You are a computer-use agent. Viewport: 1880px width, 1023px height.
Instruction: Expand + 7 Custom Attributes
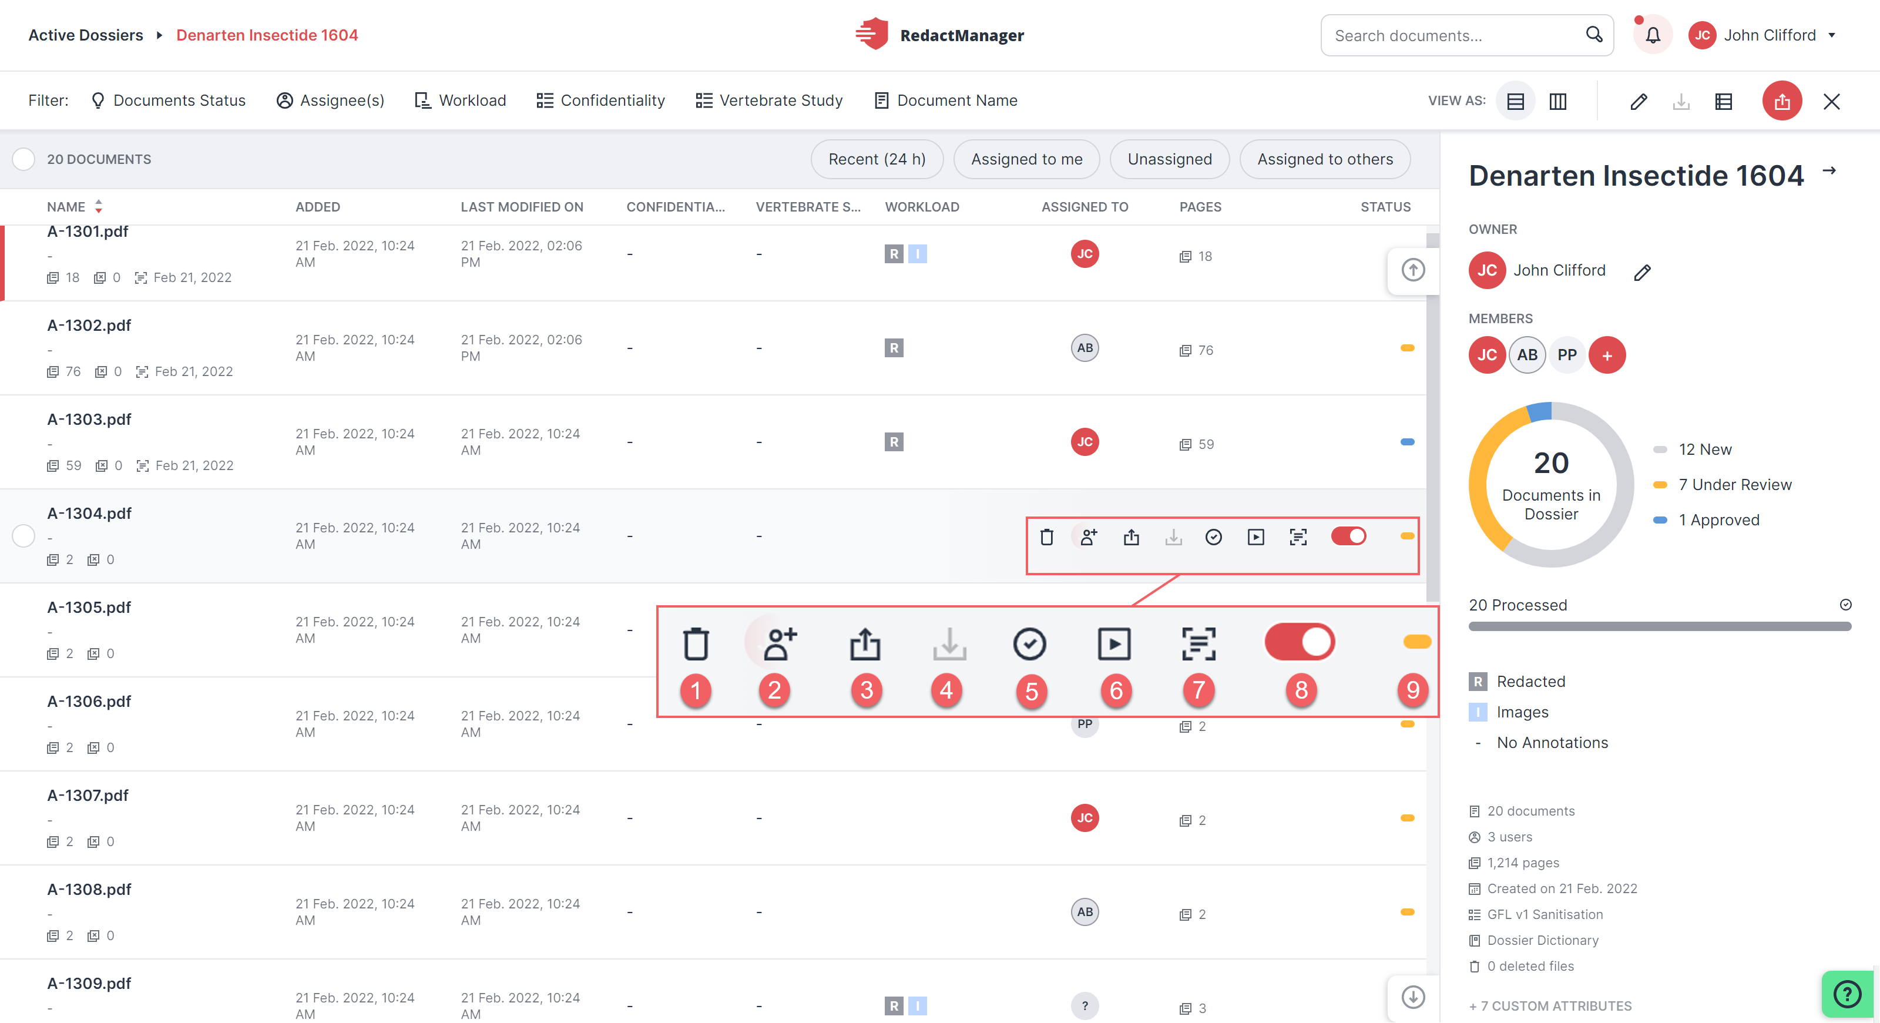1550,1005
